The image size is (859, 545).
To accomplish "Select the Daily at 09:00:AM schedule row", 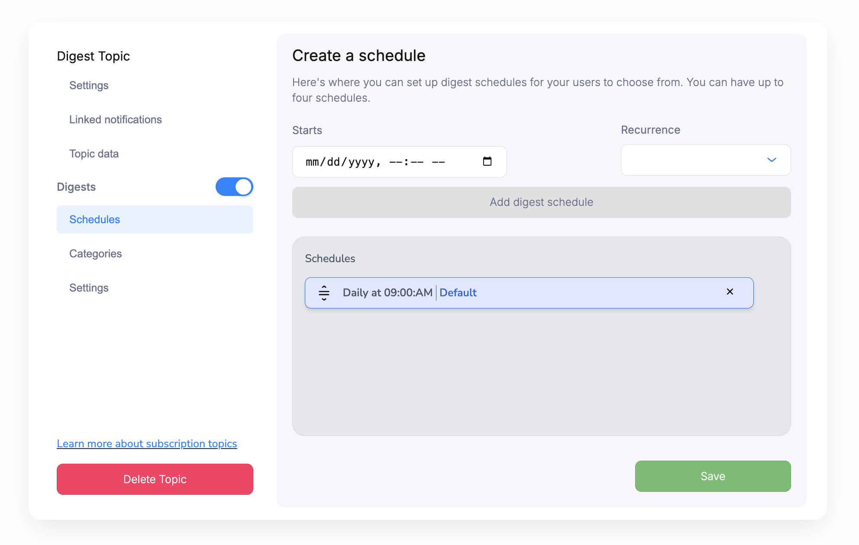I will [585, 293].
